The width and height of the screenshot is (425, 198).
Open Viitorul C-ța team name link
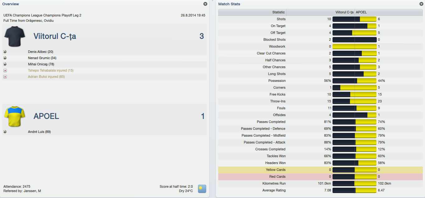55,36
